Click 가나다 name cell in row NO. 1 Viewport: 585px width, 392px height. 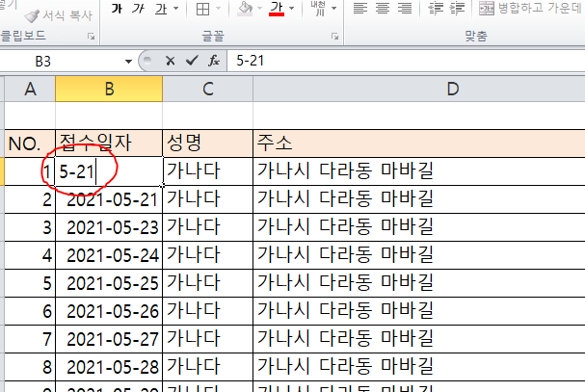208,171
